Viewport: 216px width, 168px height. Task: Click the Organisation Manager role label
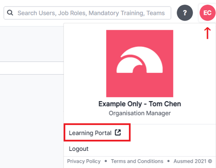(x=140, y=113)
